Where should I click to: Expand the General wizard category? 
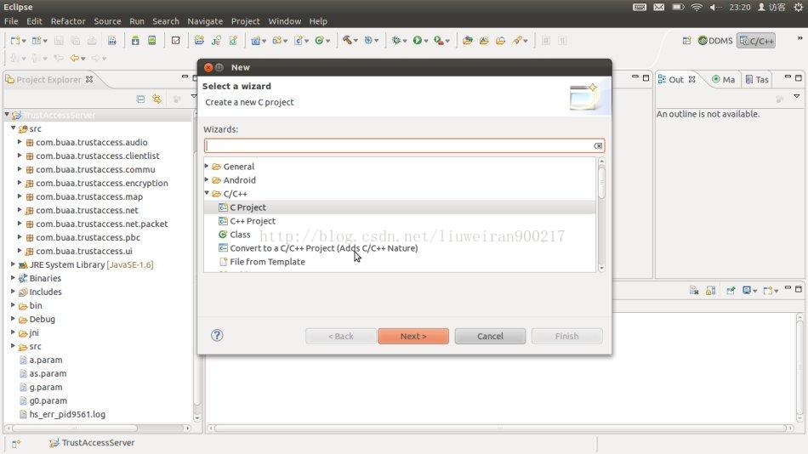coord(207,166)
